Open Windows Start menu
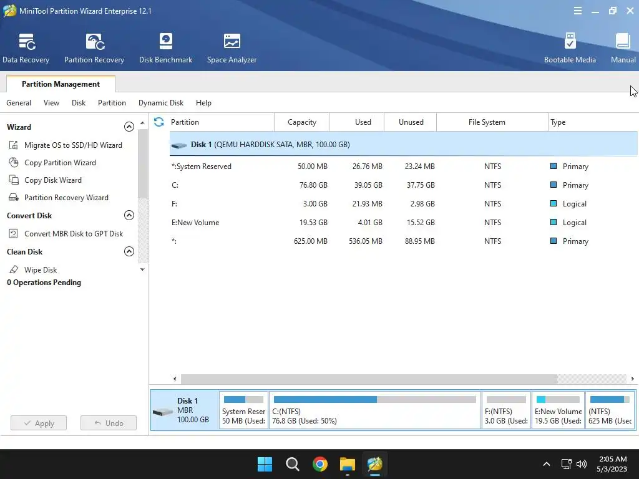 265,464
